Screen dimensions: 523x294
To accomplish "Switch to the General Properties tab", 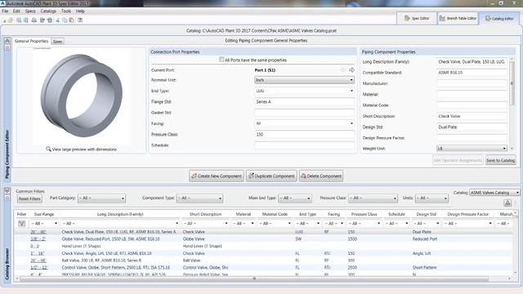I will tap(31, 41).
